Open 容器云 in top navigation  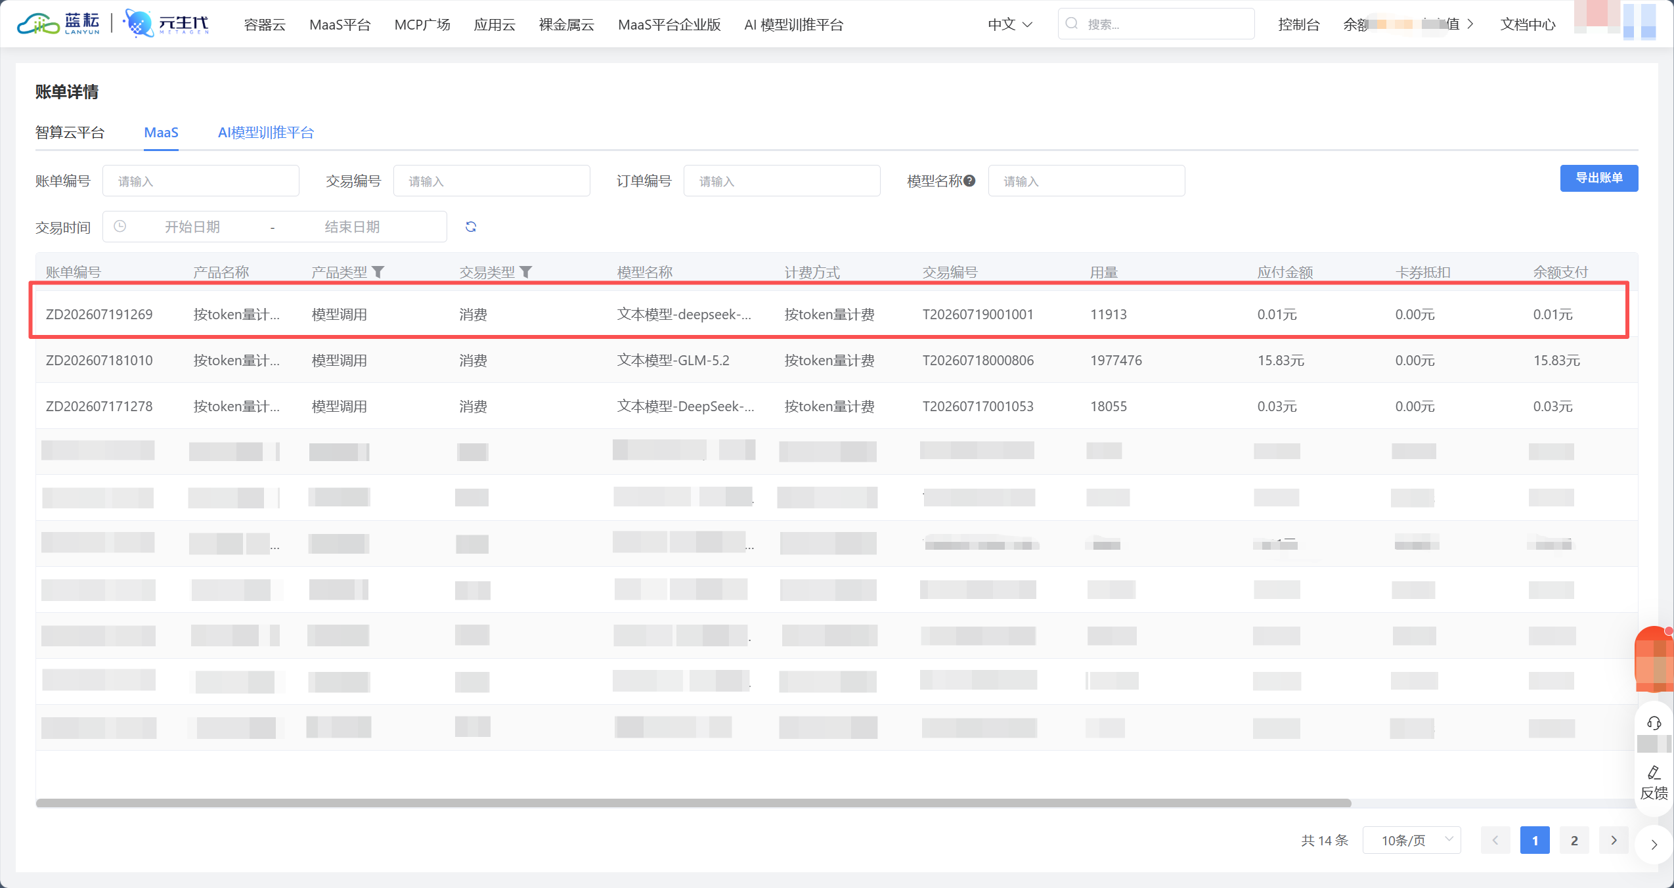point(265,24)
